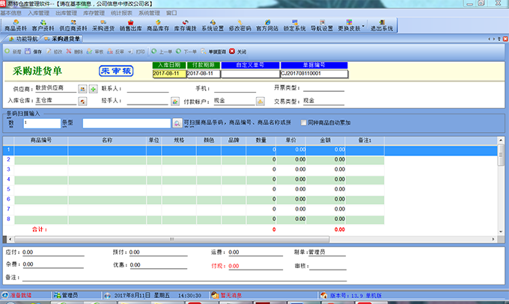Select row 3 in the goods table
This screenshot has width=509, height=304.
coord(193,170)
